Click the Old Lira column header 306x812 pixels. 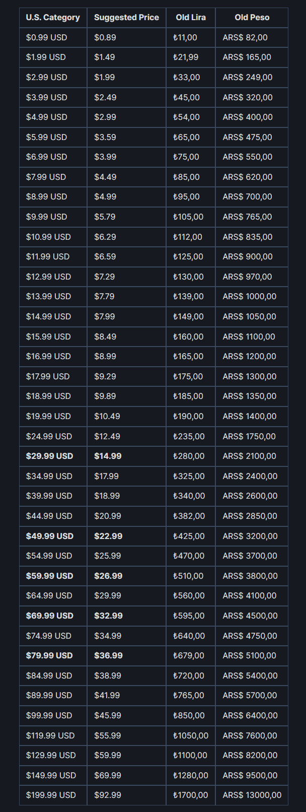pyautogui.click(x=191, y=18)
